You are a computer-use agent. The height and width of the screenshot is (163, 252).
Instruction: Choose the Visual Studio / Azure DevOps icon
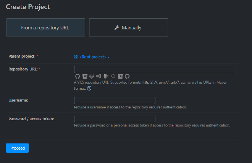point(99,76)
